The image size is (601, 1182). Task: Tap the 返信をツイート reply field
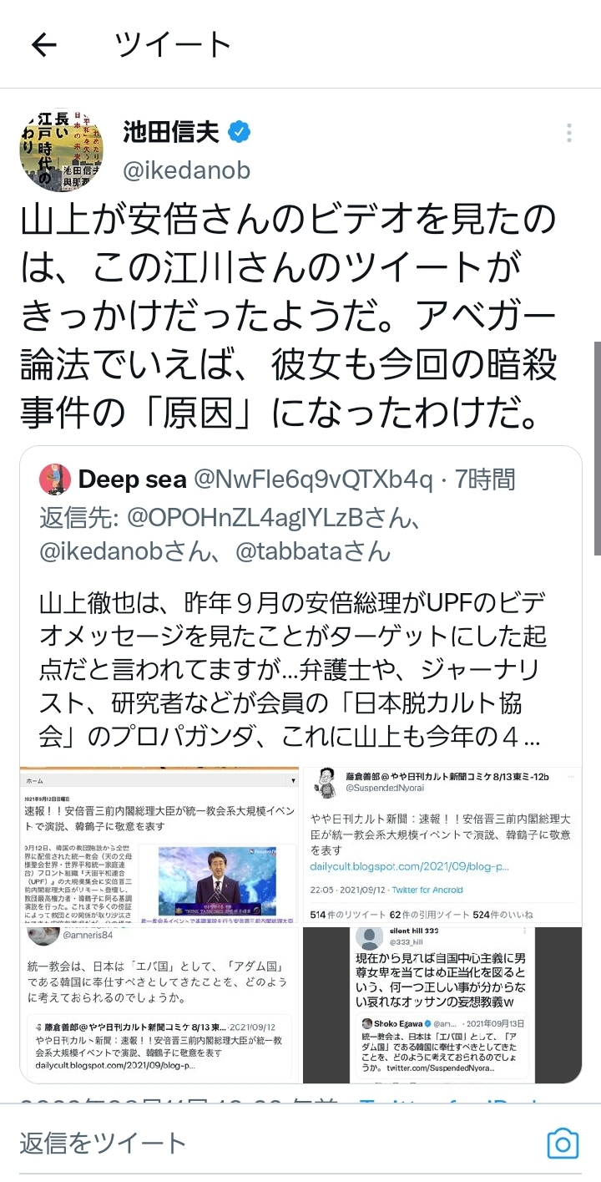(275, 1143)
